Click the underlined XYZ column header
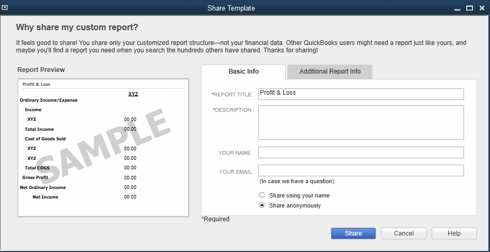The image size is (490, 252). [x=133, y=94]
